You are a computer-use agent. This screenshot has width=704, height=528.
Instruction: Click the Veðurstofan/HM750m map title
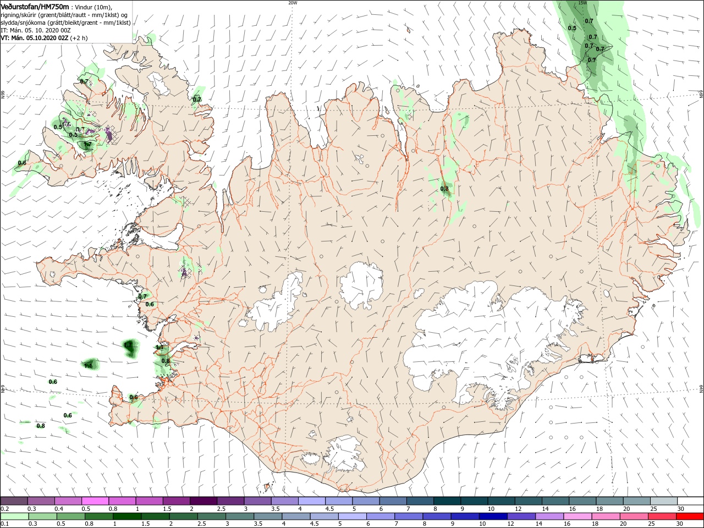click(x=35, y=6)
